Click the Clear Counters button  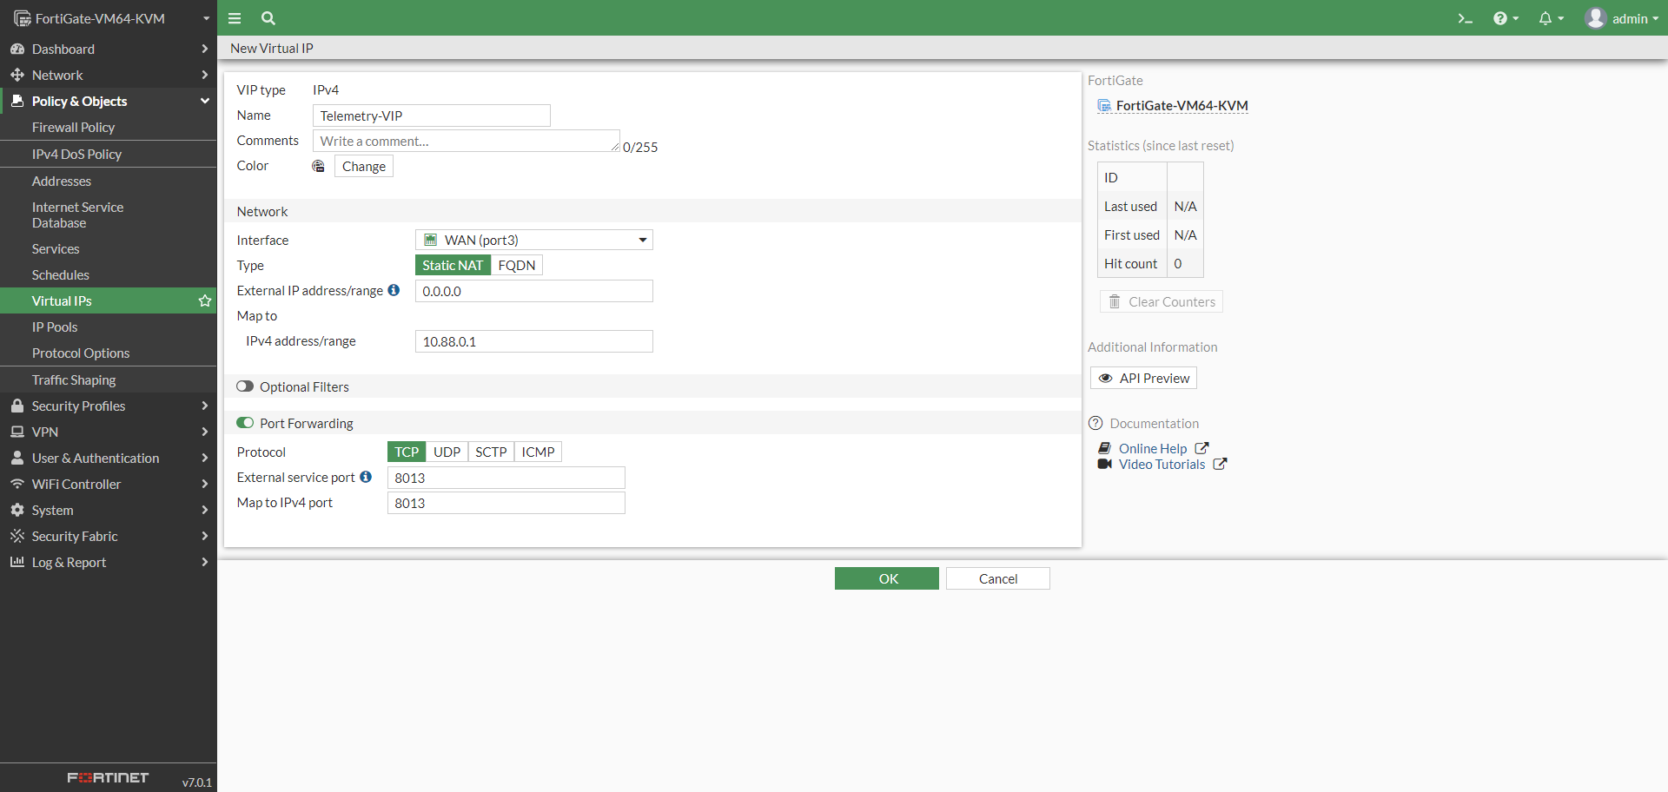coord(1162,301)
